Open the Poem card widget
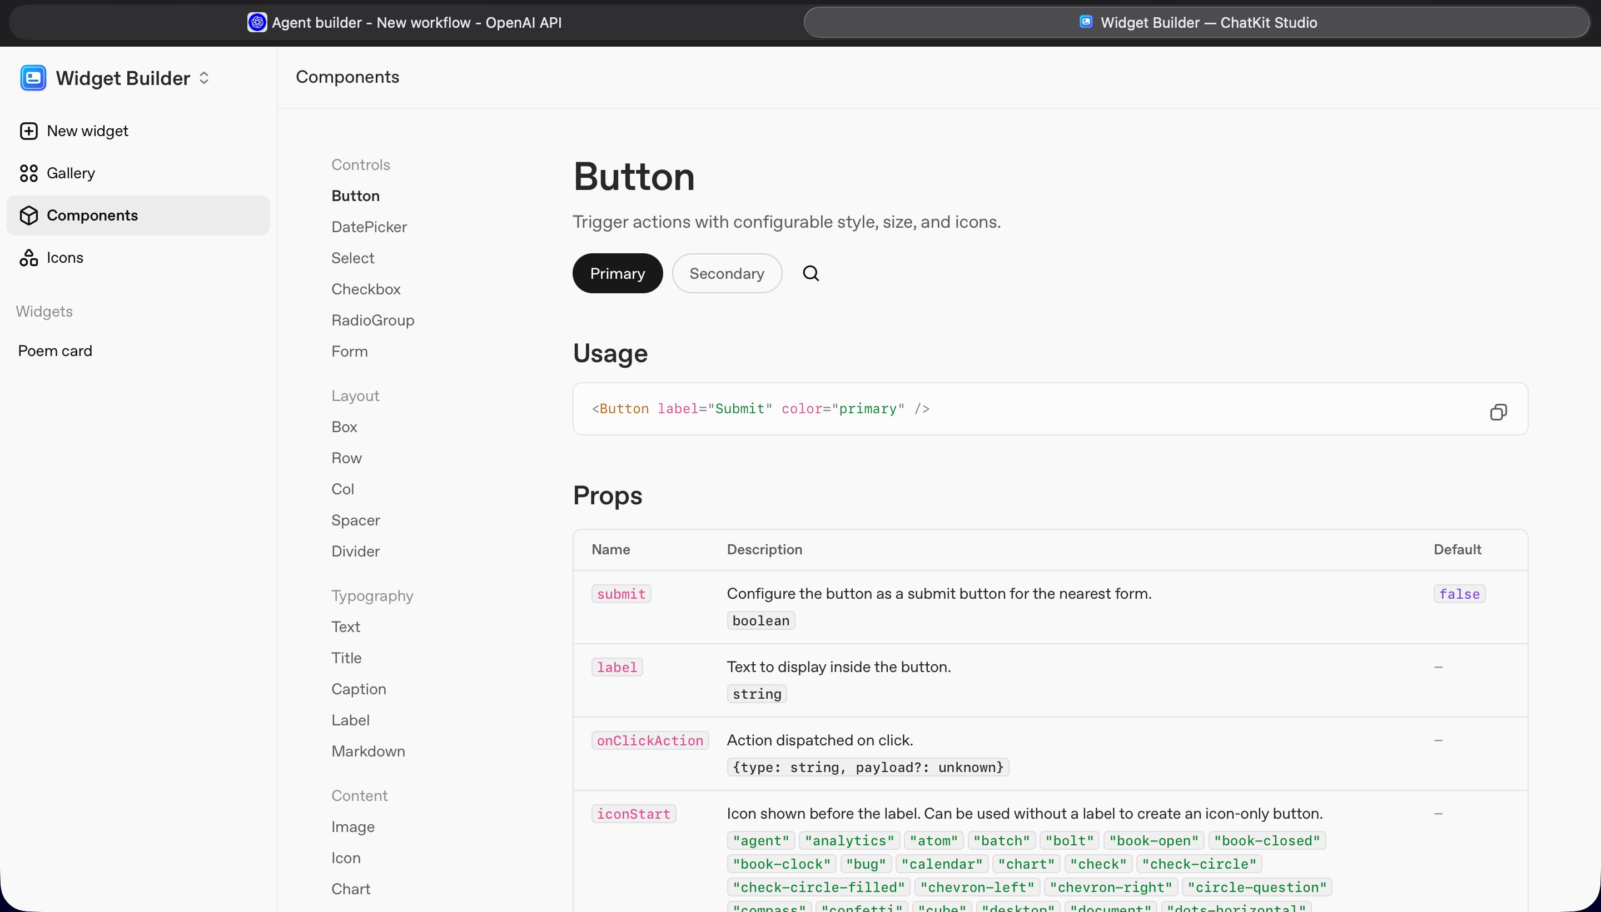The width and height of the screenshot is (1601, 912). (55, 351)
